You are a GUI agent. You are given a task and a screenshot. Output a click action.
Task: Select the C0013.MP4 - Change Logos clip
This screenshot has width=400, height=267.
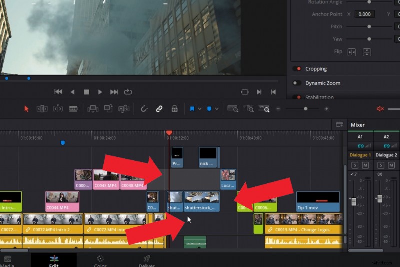click(303, 223)
